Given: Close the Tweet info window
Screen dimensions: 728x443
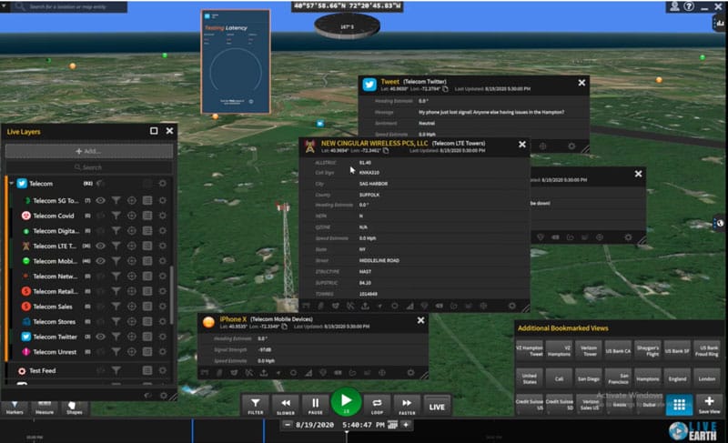Looking at the screenshot, I should coord(581,83).
